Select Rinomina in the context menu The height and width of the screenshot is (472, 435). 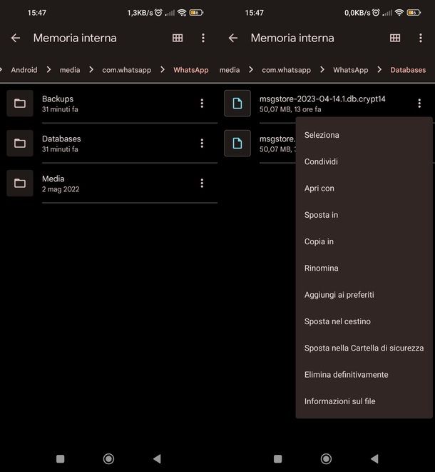[x=321, y=268]
